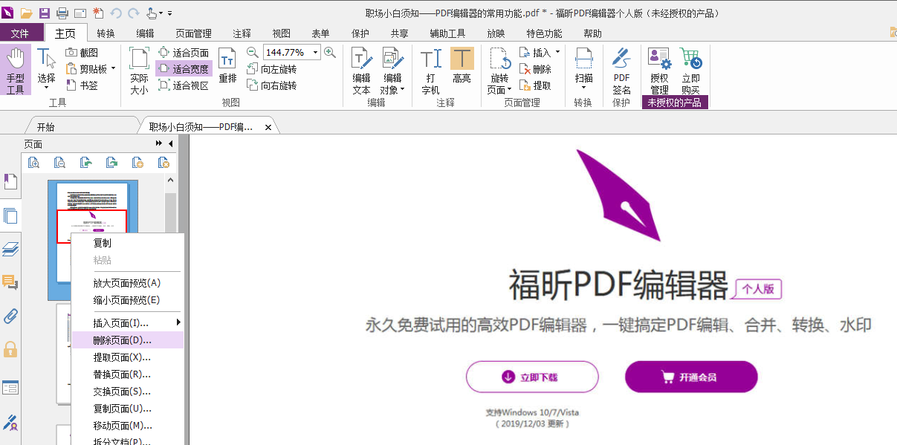Click Delete pages button (删除) in ribbon
897x445 pixels.
click(535, 69)
